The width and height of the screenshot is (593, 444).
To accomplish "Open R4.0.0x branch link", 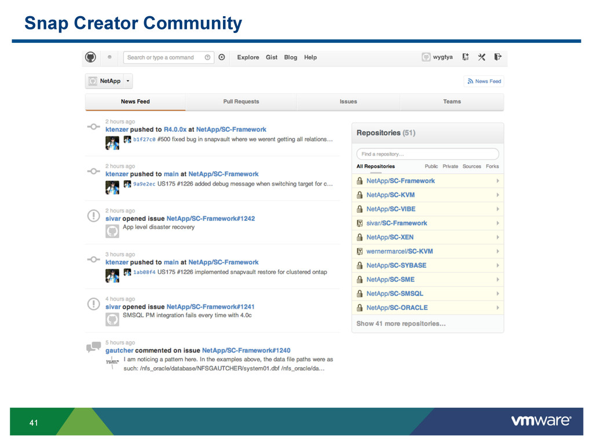I will 175,129.
